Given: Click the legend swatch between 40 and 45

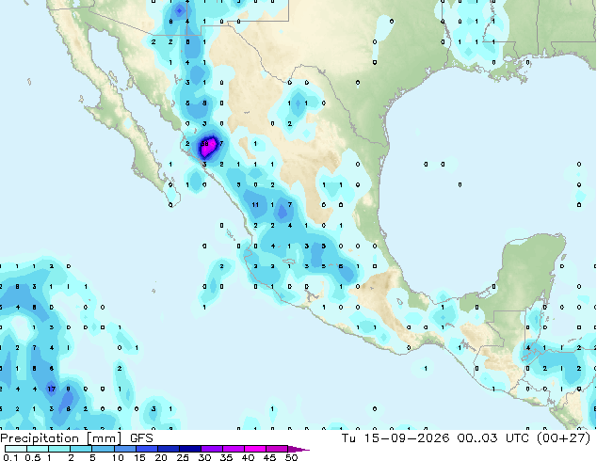Looking at the screenshot, I should coord(255,449).
